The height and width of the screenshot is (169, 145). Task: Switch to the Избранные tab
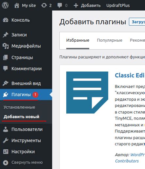[78, 40]
